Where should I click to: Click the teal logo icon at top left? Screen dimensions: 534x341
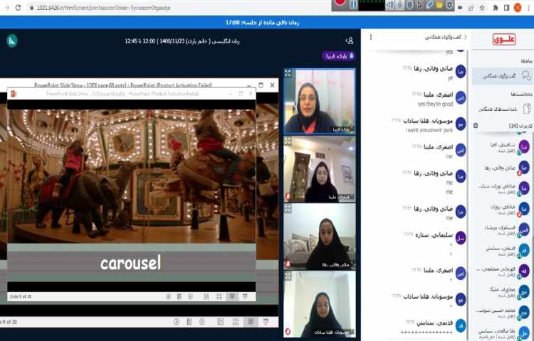coord(12,40)
